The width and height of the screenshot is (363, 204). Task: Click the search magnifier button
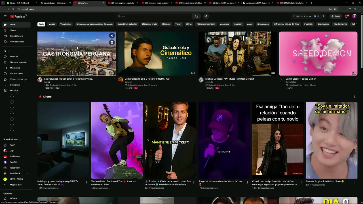197,16
